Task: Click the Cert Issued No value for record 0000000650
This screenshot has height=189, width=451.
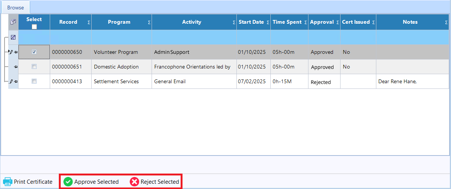Action: [358, 52]
